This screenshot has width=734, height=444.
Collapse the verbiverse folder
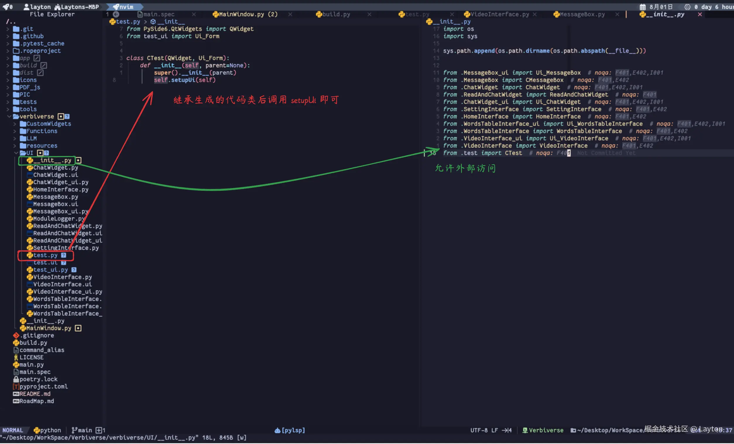point(9,117)
